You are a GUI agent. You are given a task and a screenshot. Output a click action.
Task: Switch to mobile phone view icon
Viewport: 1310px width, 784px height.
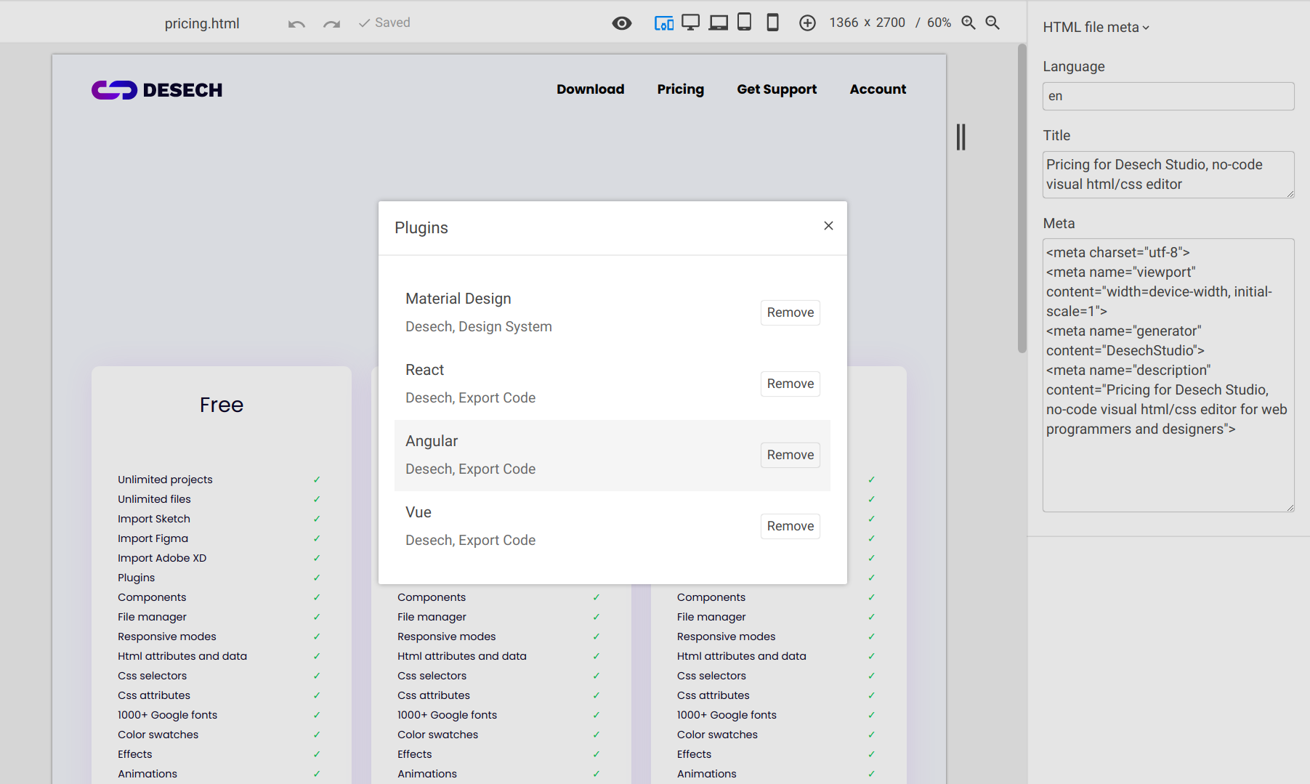773,23
